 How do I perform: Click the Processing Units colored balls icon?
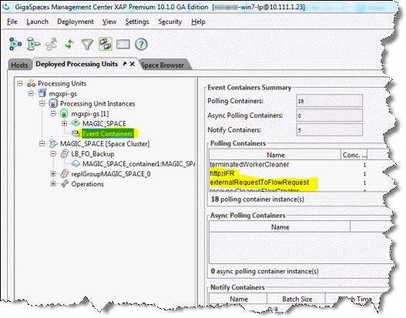(32, 83)
